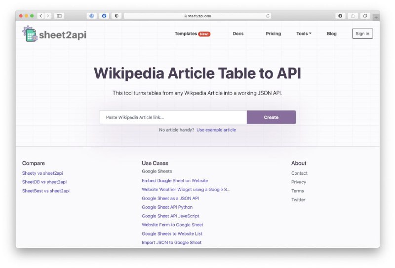Click the first blue extension icon in toolbar

(92, 16)
